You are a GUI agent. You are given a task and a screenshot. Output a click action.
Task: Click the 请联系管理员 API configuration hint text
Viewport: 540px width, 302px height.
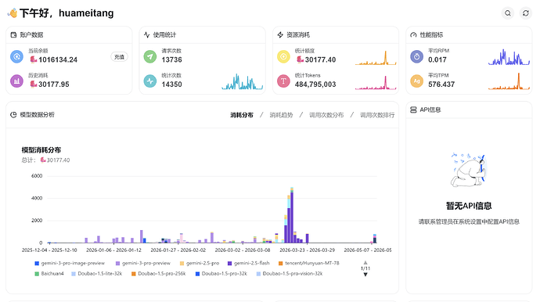469,221
